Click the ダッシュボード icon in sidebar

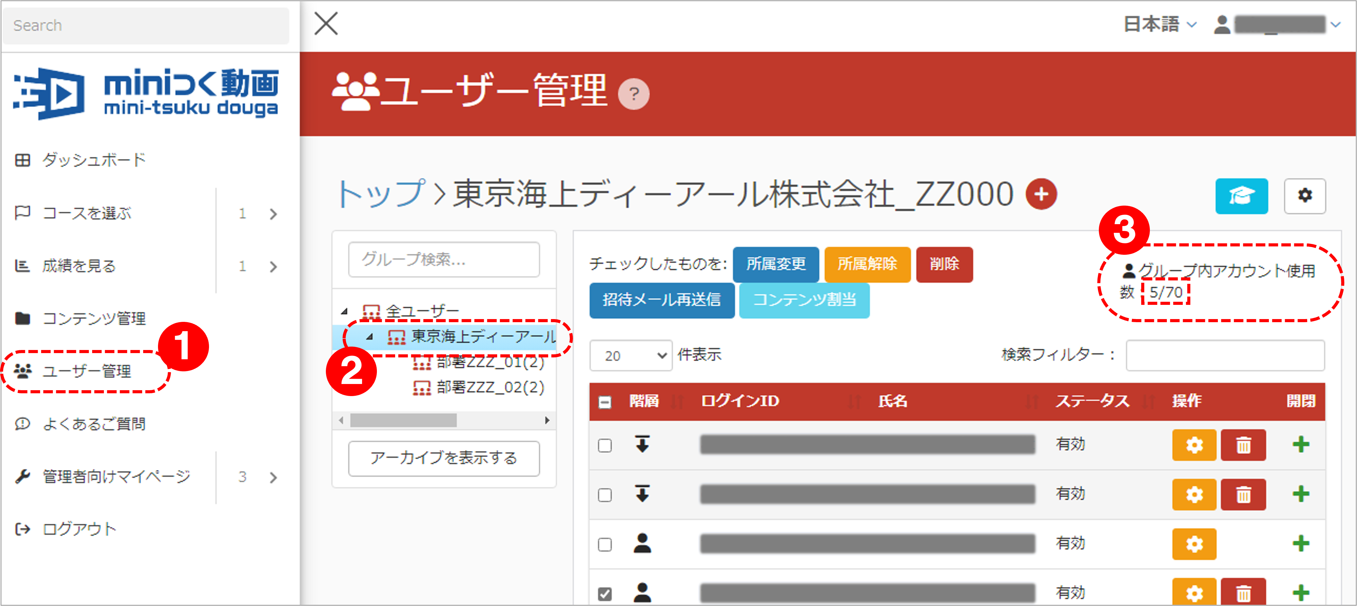(x=22, y=159)
